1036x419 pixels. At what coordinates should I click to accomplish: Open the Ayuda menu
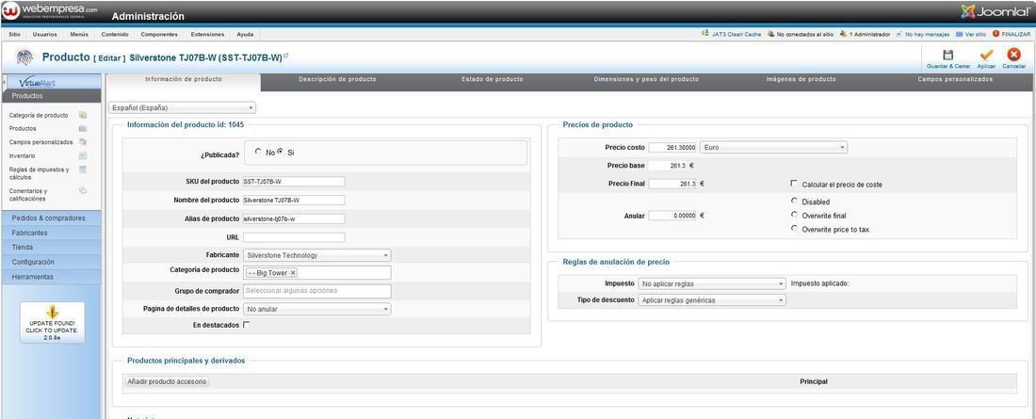pyautogui.click(x=245, y=34)
